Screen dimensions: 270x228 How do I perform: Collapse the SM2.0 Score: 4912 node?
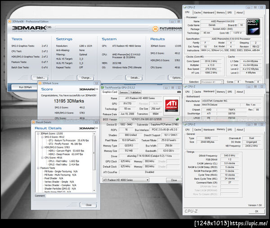(x=42, y=137)
